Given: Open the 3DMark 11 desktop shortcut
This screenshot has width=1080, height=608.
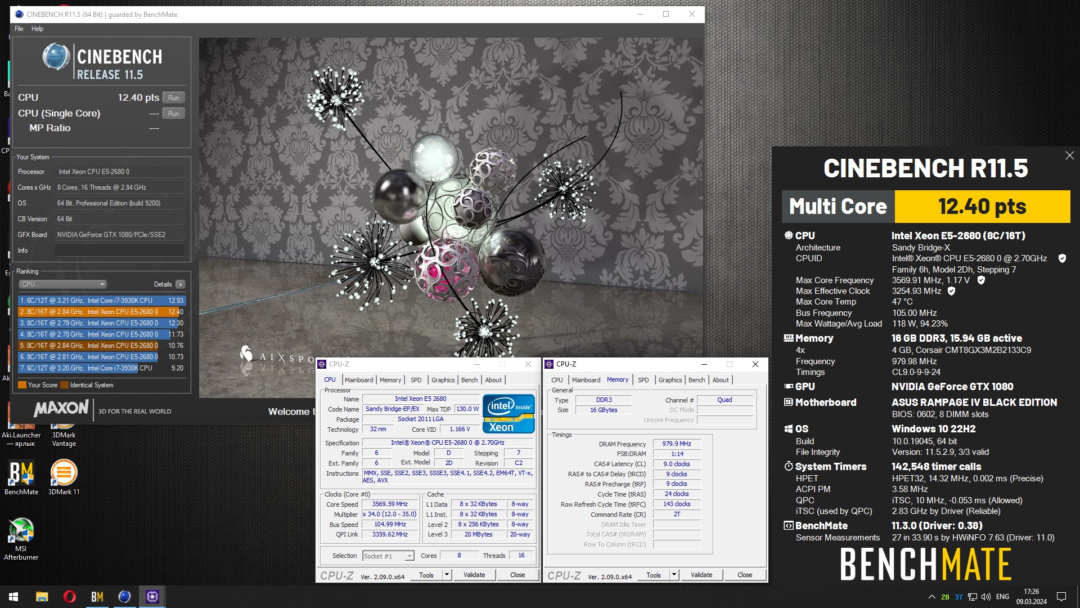Looking at the screenshot, I should click(64, 477).
